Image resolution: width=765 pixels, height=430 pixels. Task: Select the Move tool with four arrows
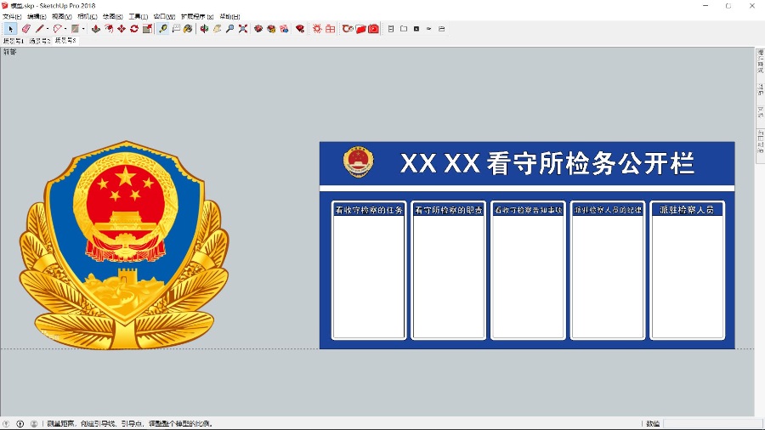click(122, 29)
